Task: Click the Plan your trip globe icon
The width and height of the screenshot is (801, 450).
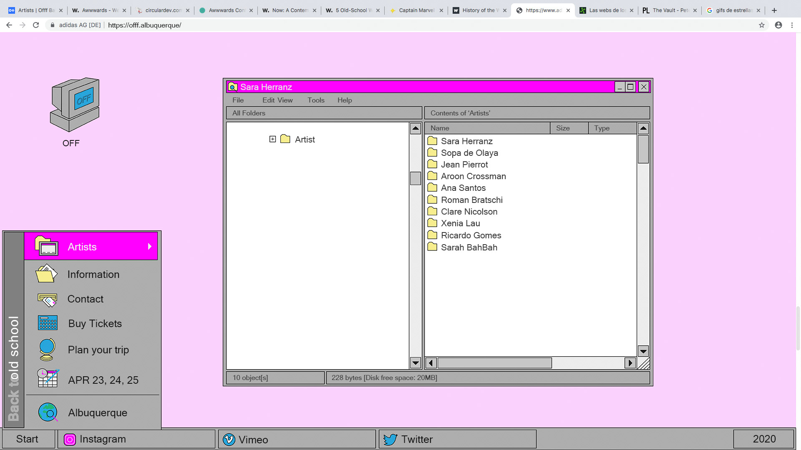Action: (x=47, y=349)
